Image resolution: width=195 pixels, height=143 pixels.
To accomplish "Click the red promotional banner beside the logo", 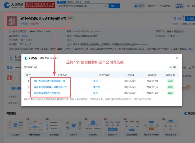I will coord(40,5).
